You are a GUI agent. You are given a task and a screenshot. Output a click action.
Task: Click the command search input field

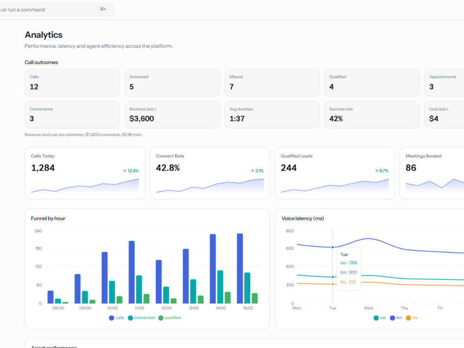click(x=56, y=10)
